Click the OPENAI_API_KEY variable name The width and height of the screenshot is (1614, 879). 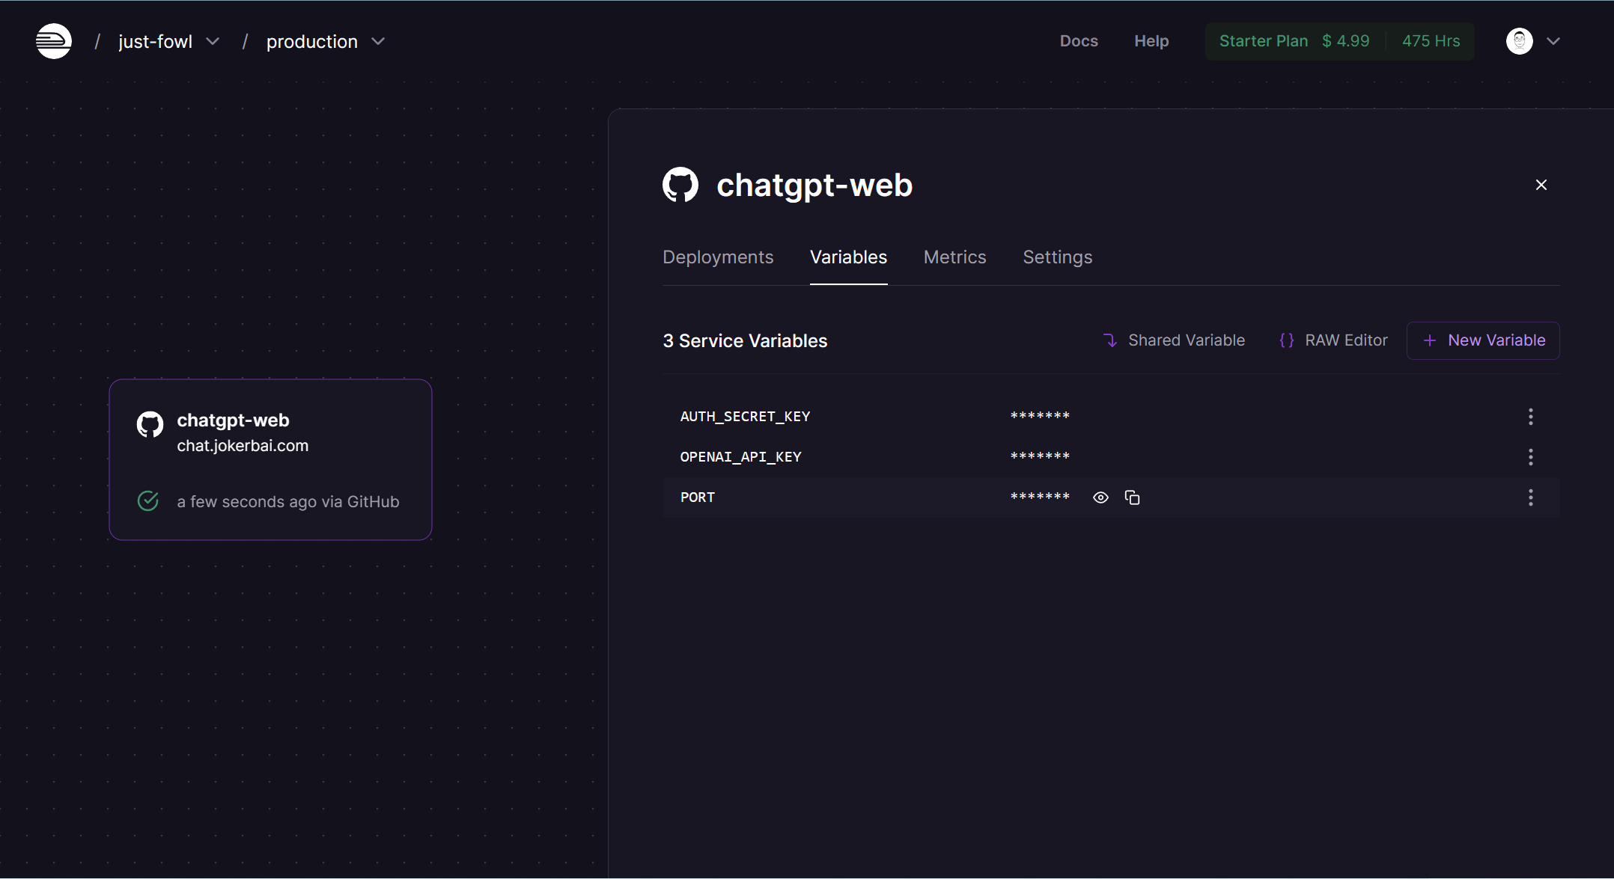[x=740, y=457]
